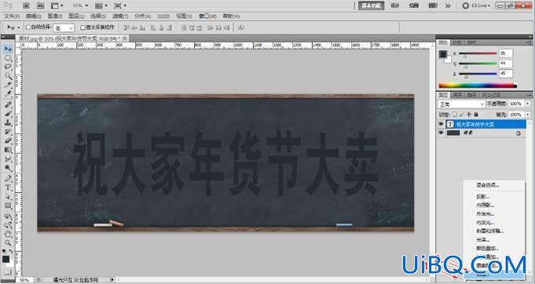Viewport: 535px width, 284px height.
Task: Hide the 背景 background layer
Action: click(x=442, y=133)
